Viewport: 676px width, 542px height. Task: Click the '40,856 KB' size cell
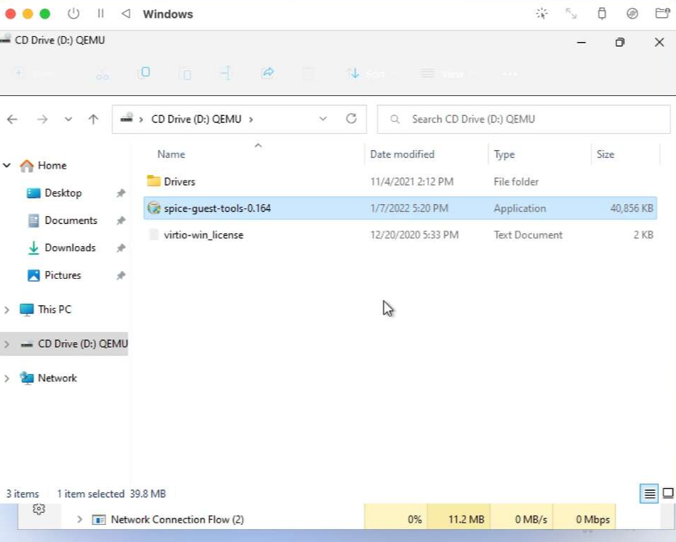coord(632,208)
